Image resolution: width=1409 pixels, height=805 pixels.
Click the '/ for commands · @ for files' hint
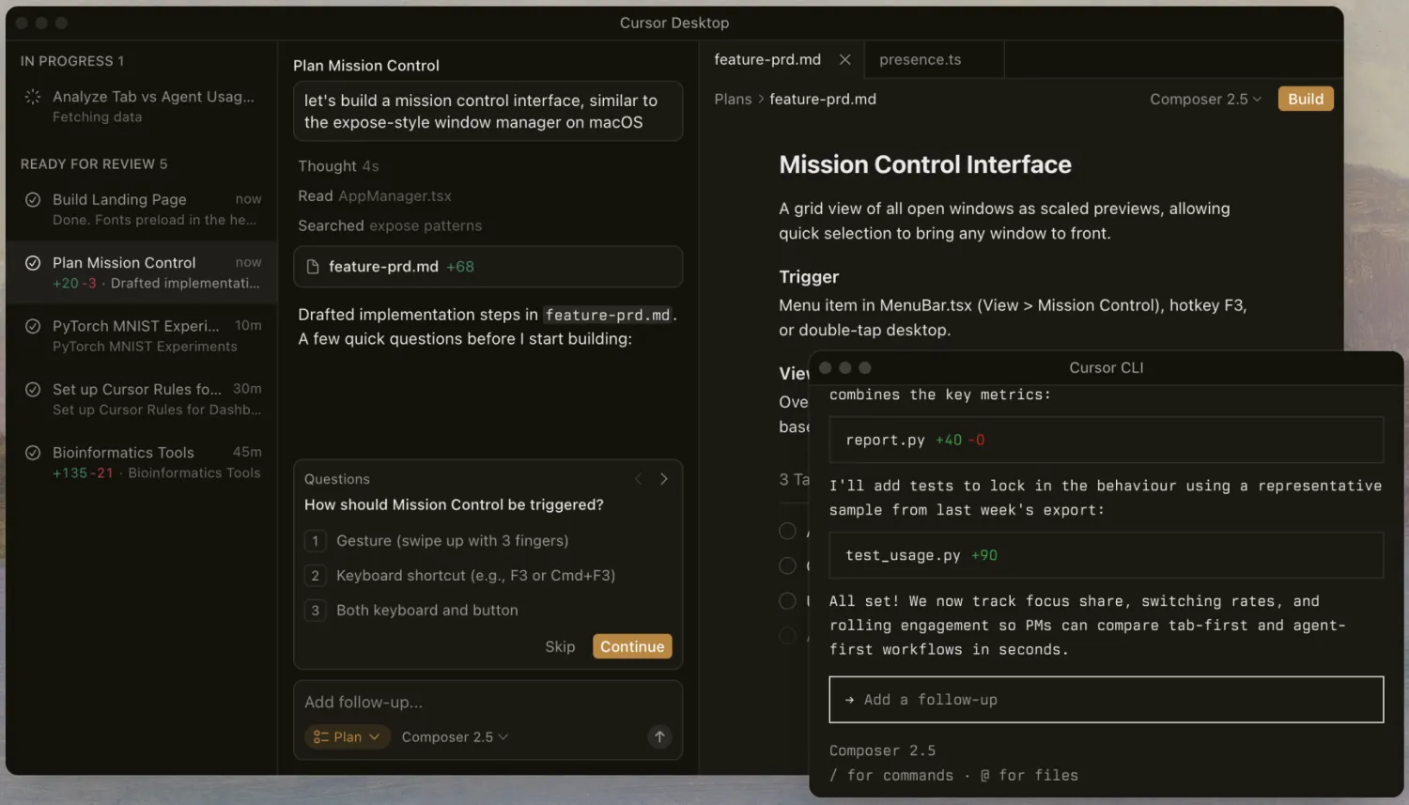click(x=953, y=775)
